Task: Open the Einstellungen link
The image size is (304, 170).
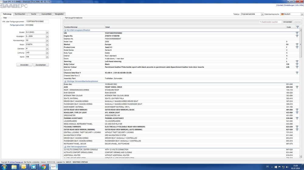Action: pos(289,5)
